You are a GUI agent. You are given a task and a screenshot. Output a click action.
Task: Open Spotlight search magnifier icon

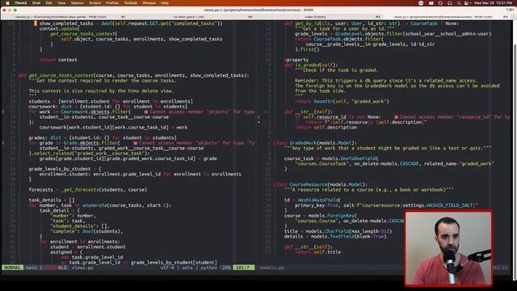coord(459,3)
